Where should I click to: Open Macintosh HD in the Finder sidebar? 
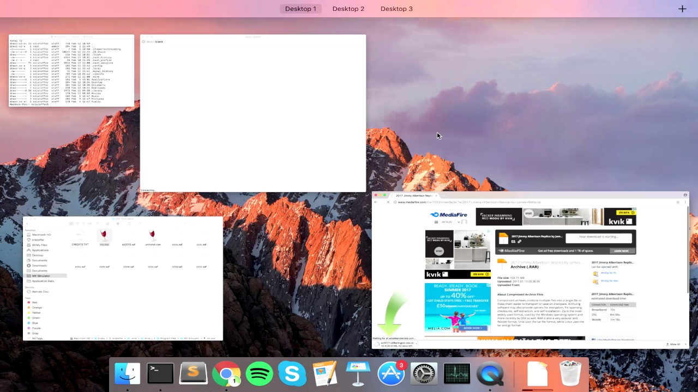point(41,235)
